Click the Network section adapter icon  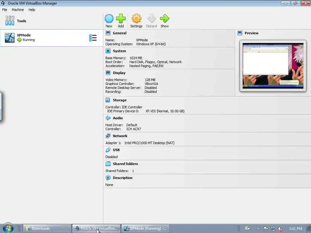(x=108, y=136)
